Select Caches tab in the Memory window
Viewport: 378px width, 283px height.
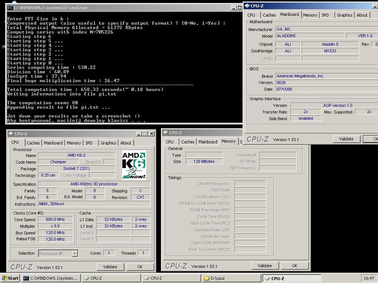click(x=188, y=142)
